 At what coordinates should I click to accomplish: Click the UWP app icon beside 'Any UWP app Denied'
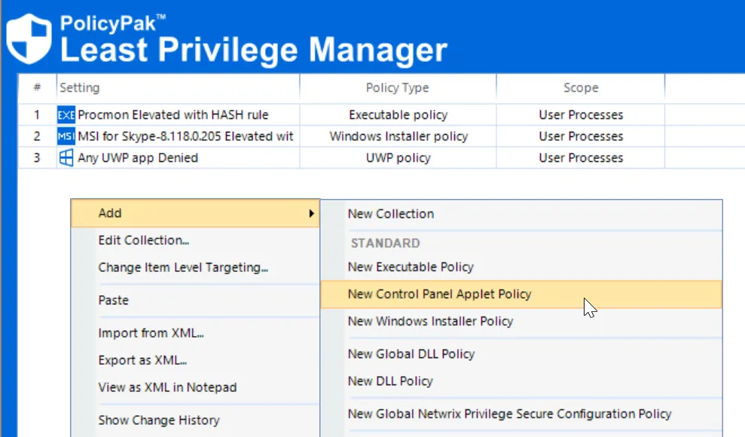tap(66, 158)
